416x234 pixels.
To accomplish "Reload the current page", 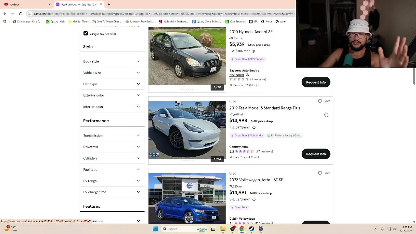I will (20, 13).
